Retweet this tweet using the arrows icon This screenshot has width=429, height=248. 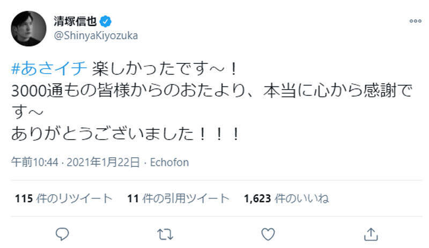click(x=166, y=234)
